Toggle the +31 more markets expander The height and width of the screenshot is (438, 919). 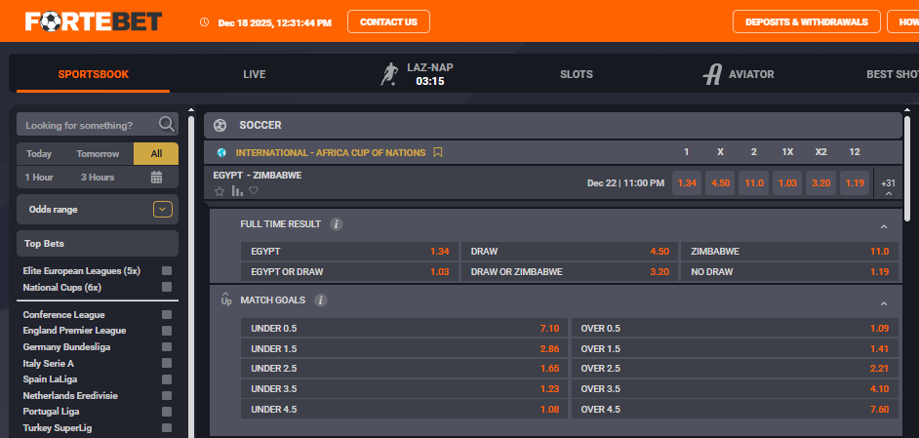(x=888, y=186)
